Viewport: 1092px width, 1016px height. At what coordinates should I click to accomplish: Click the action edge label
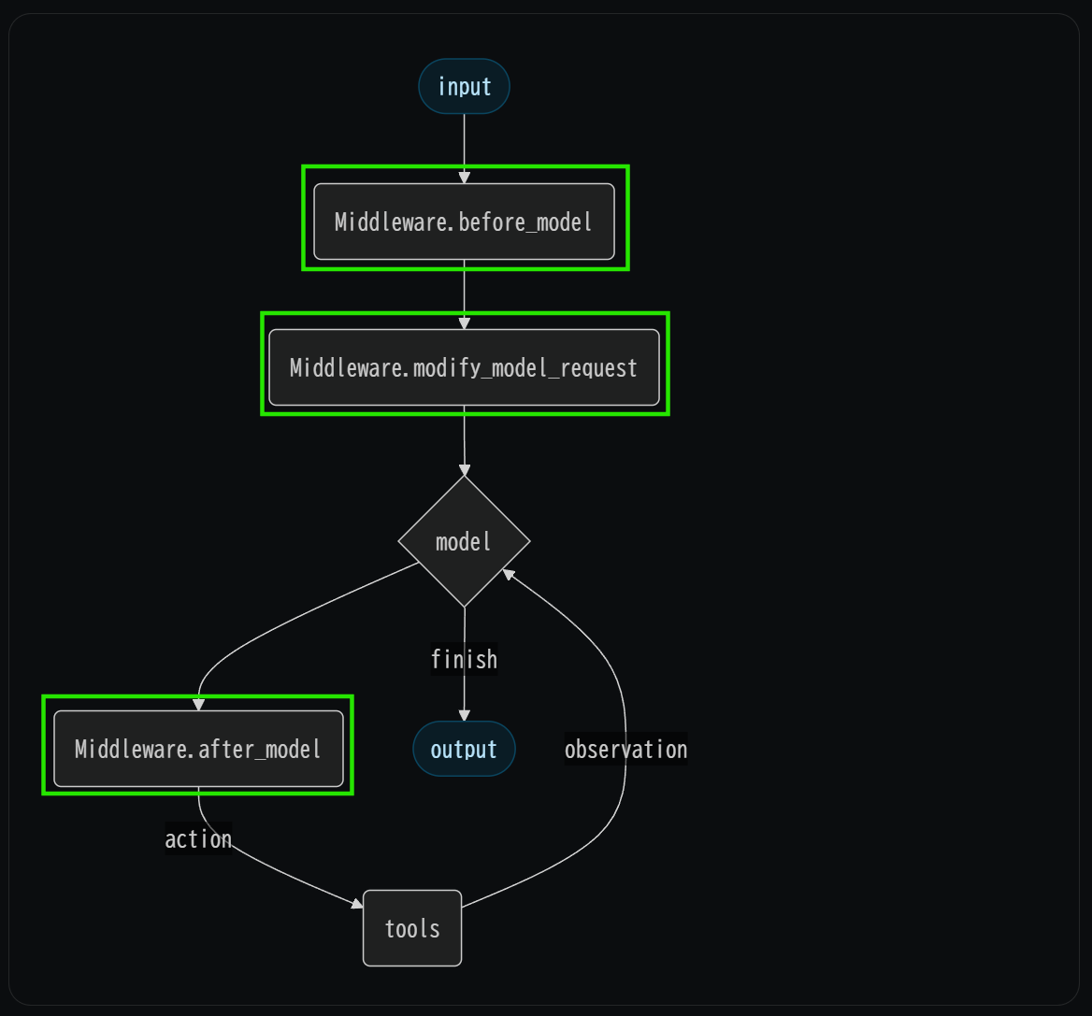click(x=198, y=838)
